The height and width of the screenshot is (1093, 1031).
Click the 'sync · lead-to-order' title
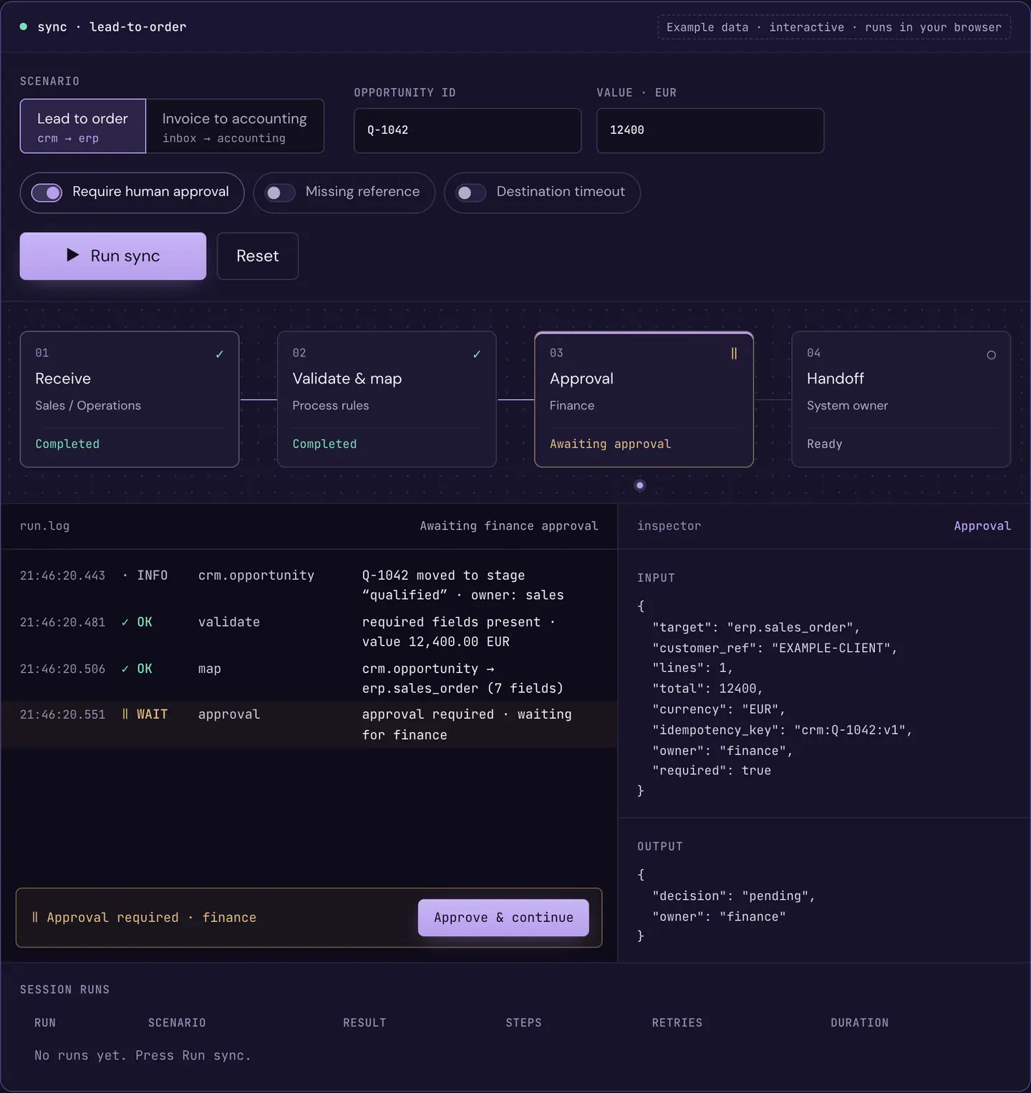coord(112,27)
